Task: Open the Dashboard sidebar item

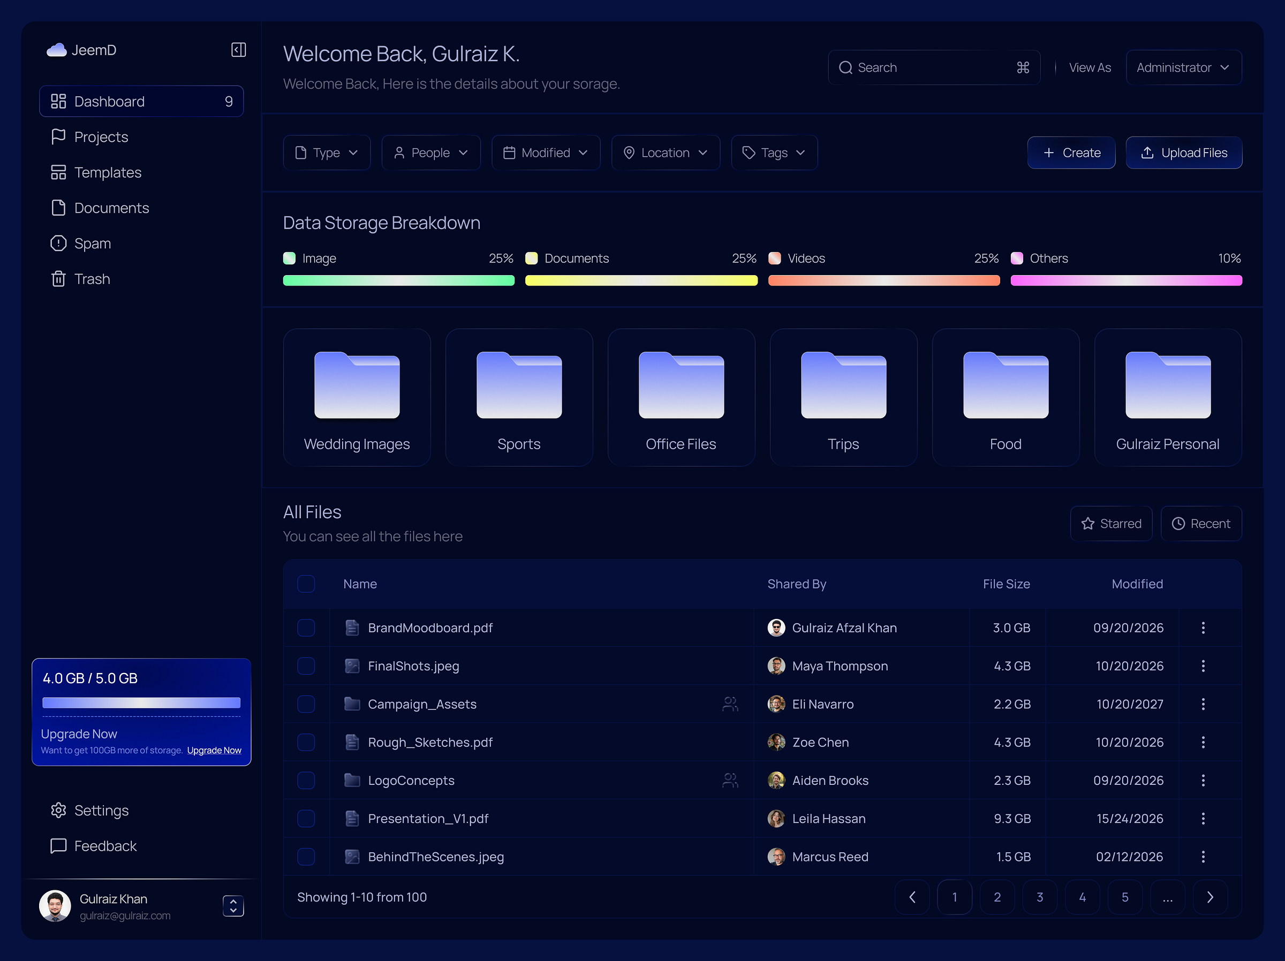Action: point(109,101)
